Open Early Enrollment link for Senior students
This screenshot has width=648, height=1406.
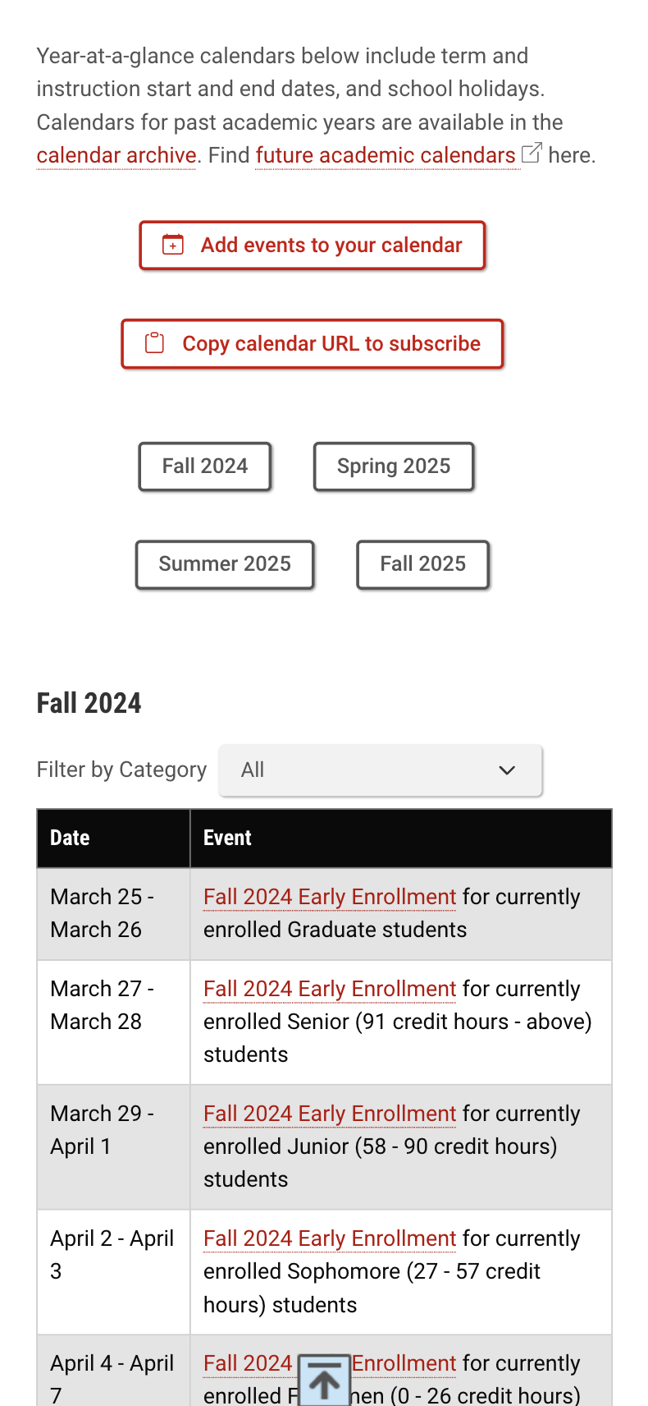(x=329, y=989)
